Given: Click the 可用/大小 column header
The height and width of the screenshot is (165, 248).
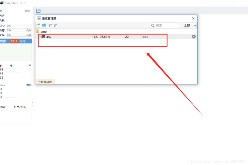Looking at the screenshot, I should [20, 107].
